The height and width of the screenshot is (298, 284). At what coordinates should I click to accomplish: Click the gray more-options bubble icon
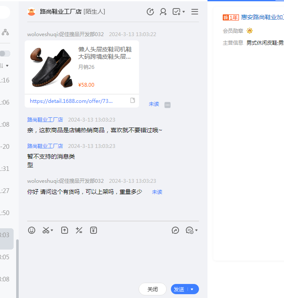[168, 105]
